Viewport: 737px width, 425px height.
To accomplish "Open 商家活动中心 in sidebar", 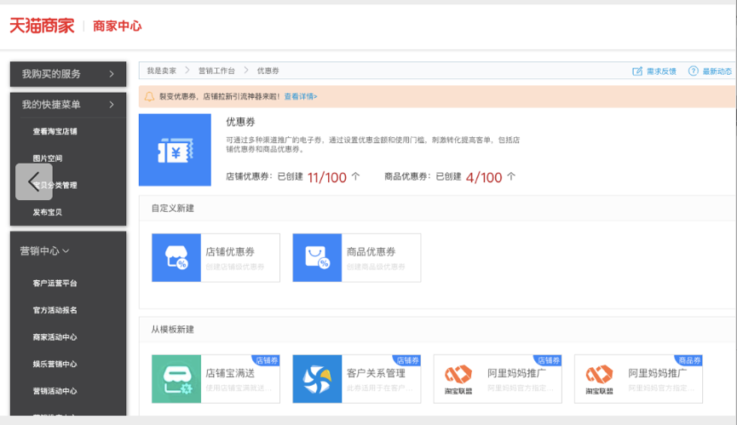I will (55, 337).
